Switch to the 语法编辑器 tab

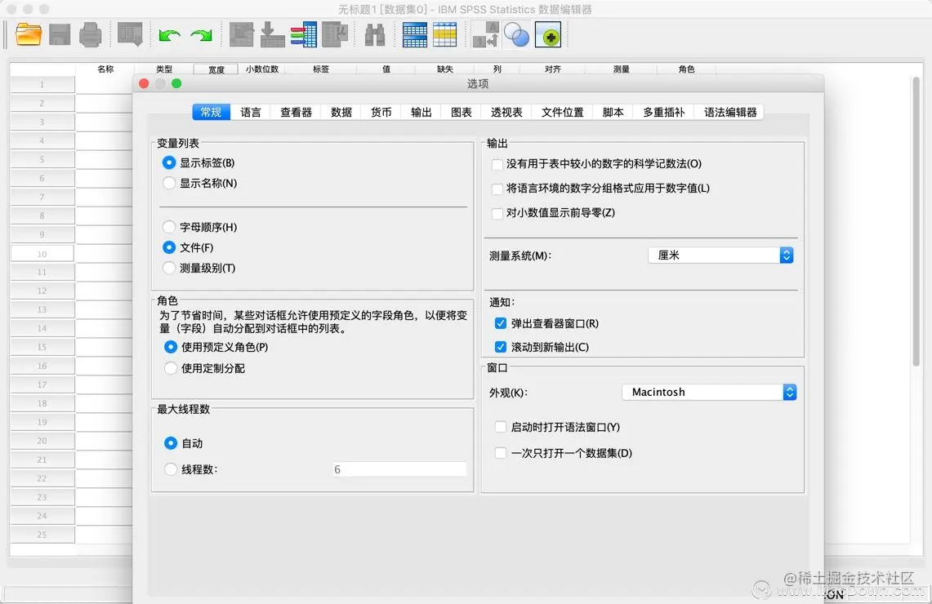click(x=730, y=113)
